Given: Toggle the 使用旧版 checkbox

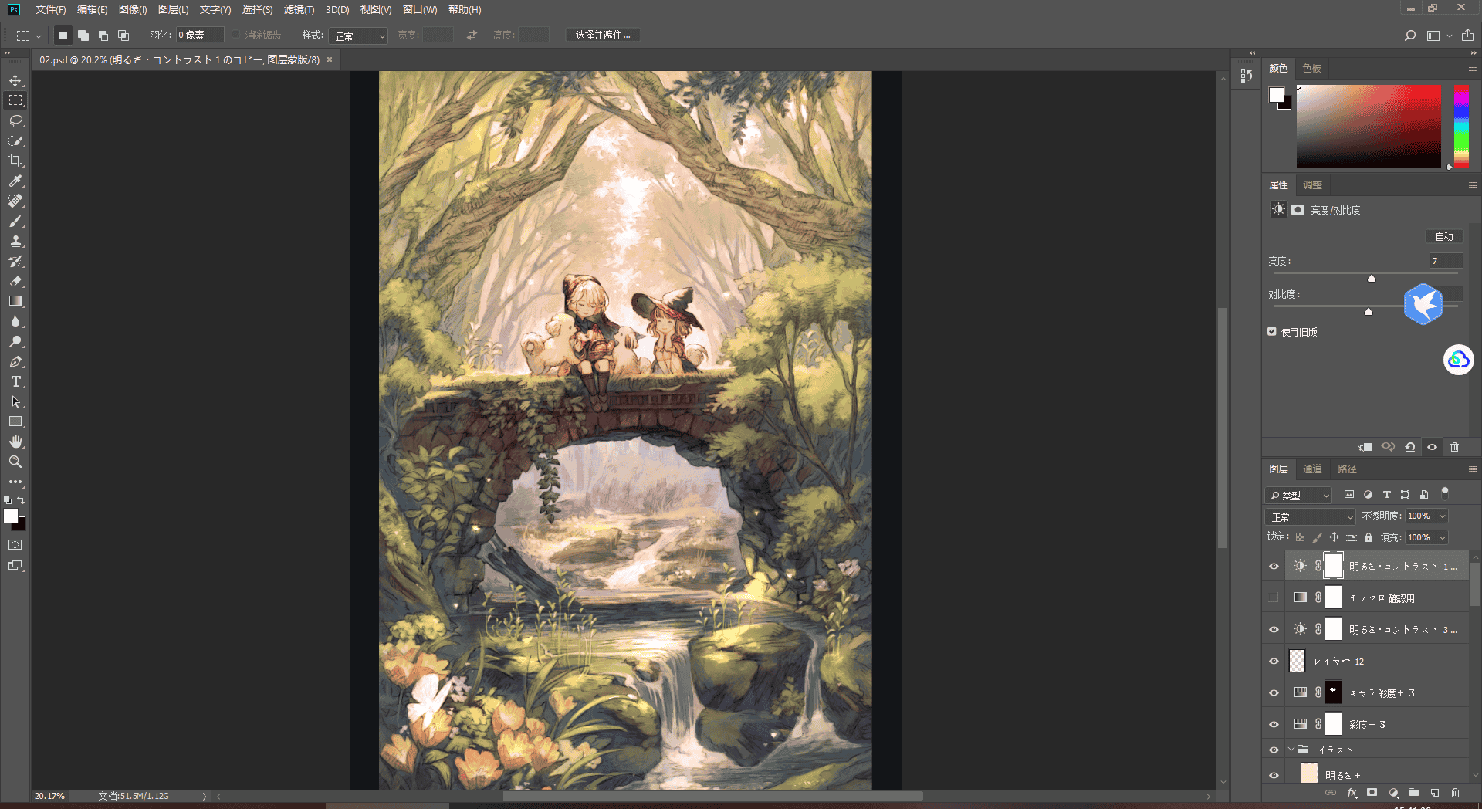Looking at the screenshot, I should pos(1272,331).
